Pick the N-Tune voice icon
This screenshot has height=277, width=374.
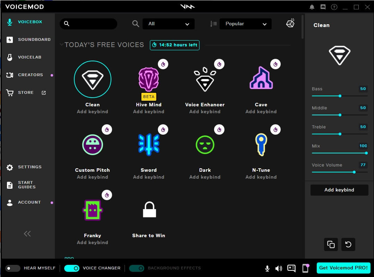click(x=261, y=144)
